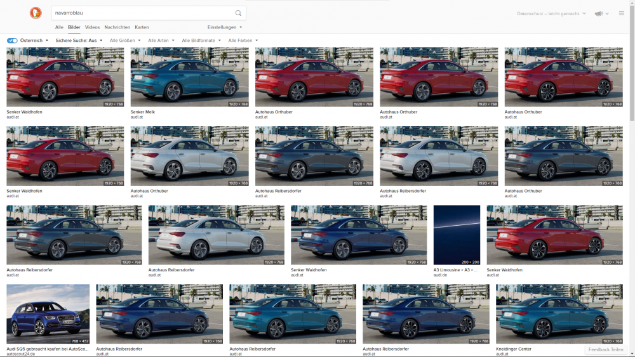
Task: Open the Kneidinger Center teal car image
Action: (559, 314)
